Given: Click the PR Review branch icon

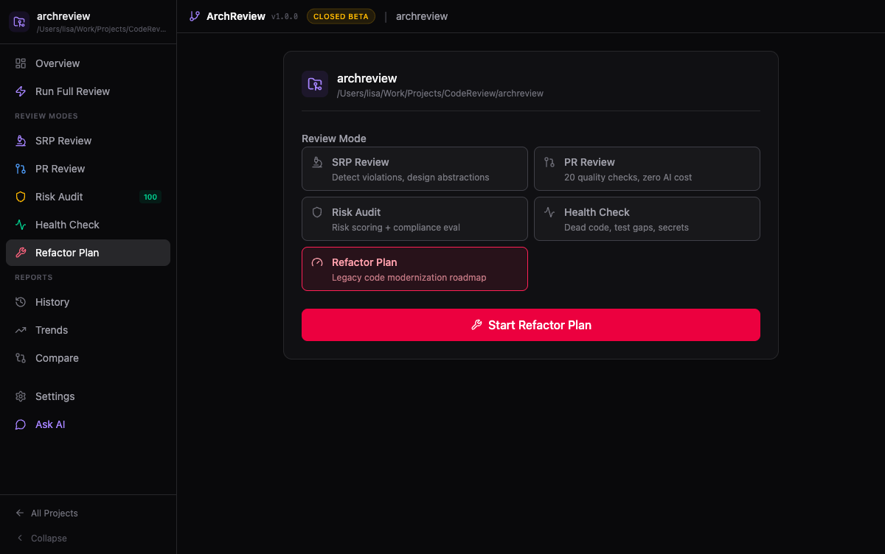Looking at the screenshot, I should (21, 169).
